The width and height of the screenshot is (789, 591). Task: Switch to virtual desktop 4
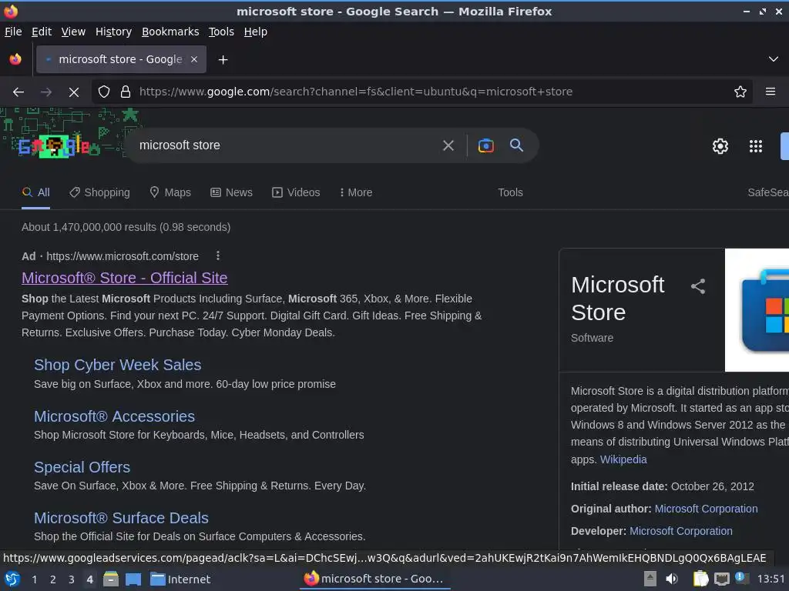click(x=89, y=579)
